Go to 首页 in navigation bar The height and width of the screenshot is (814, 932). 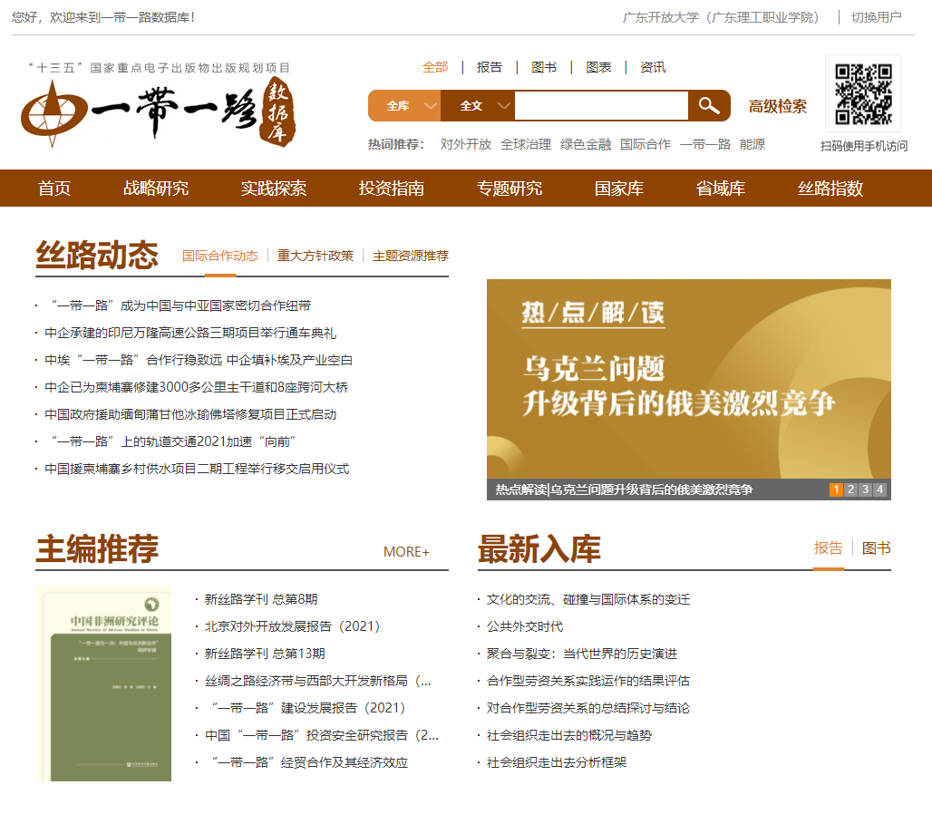54,189
